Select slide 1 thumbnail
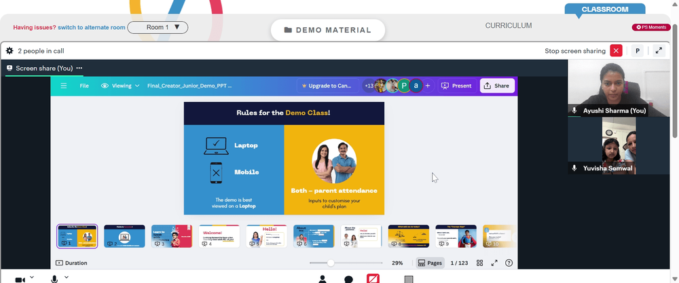 (x=77, y=236)
